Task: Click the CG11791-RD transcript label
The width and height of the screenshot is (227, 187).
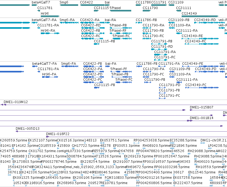Action: [162, 47]
